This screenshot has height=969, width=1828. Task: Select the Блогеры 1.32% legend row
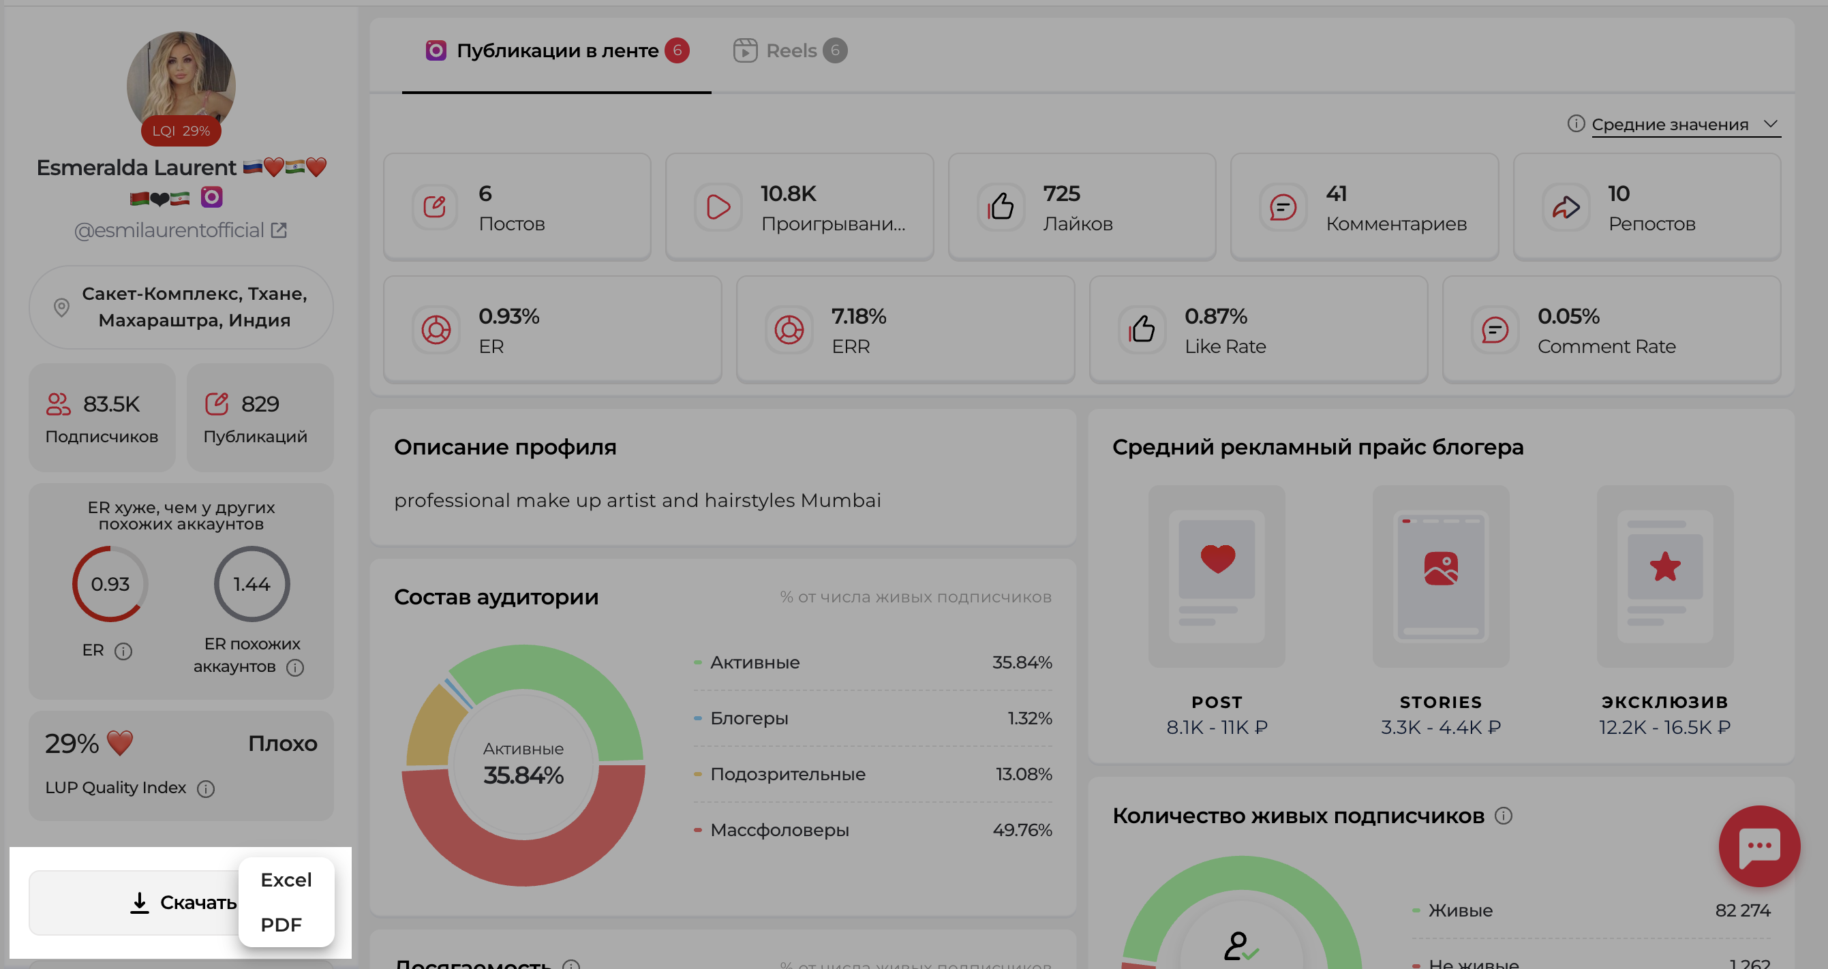pos(873,718)
